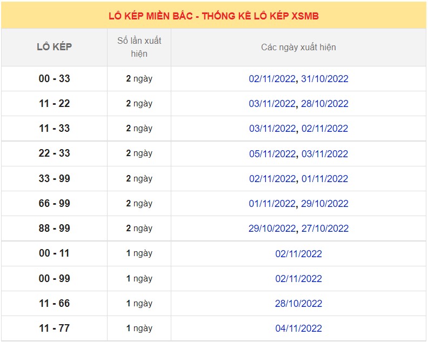Open the 28/10/2022 date in row 11 - 66
This screenshot has width=428, height=342.
click(x=299, y=304)
